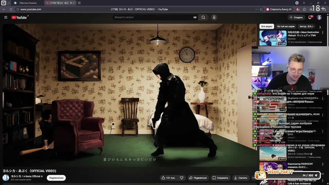Screen dimensions: 329x185
Task: Open ヨルシカ / n-buna Official channel link
Action: (x=25, y=176)
